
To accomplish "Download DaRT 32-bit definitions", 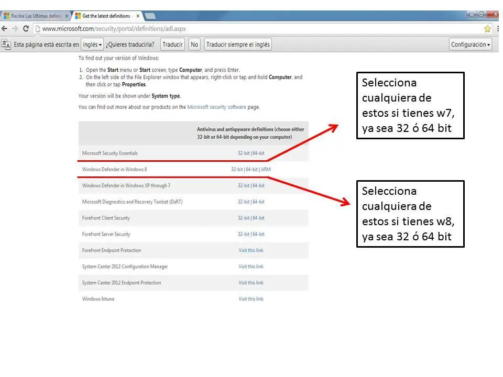I will 244,202.
